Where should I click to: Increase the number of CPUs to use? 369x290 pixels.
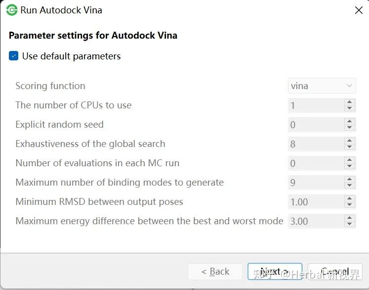(x=349, y=102)
